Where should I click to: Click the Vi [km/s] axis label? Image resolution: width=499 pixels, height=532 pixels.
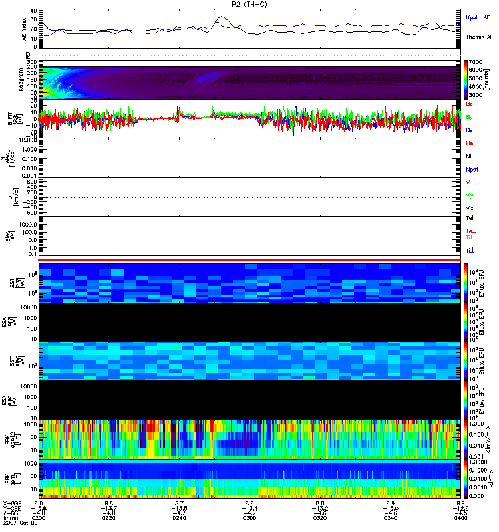click(x=15, y=197)
